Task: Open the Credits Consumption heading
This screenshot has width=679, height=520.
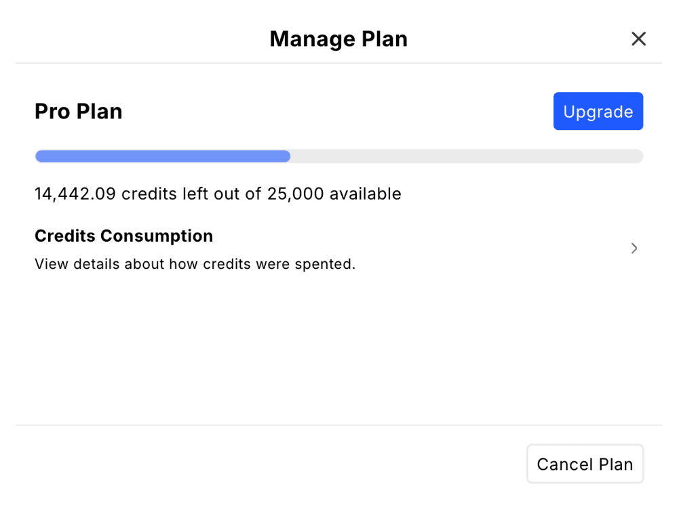Action: click(x=124, y=236)
